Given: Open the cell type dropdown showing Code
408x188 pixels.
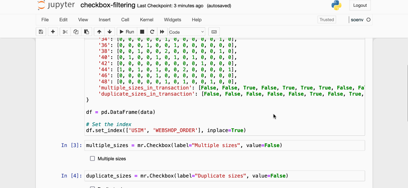Looking at the screenshot, I should (186, 32).
